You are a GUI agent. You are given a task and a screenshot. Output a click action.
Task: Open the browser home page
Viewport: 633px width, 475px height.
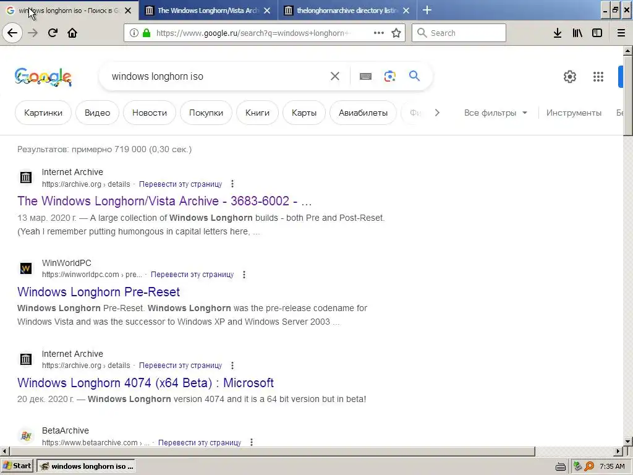coord(72,33)
